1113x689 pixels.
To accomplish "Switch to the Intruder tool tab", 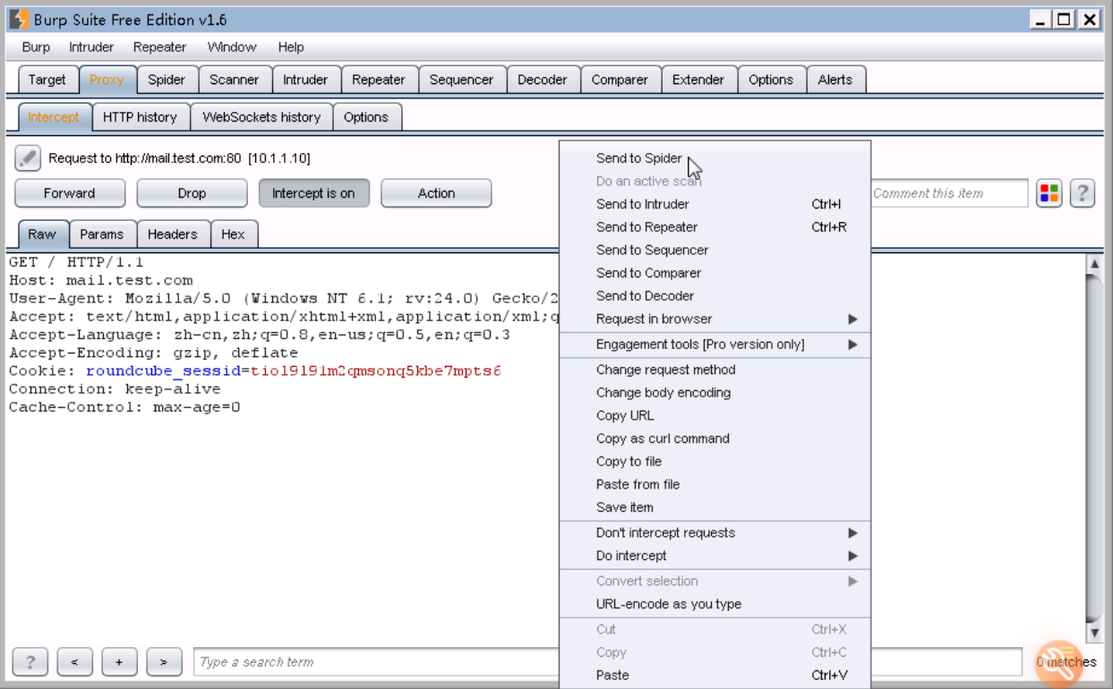I will click(305, 80).
